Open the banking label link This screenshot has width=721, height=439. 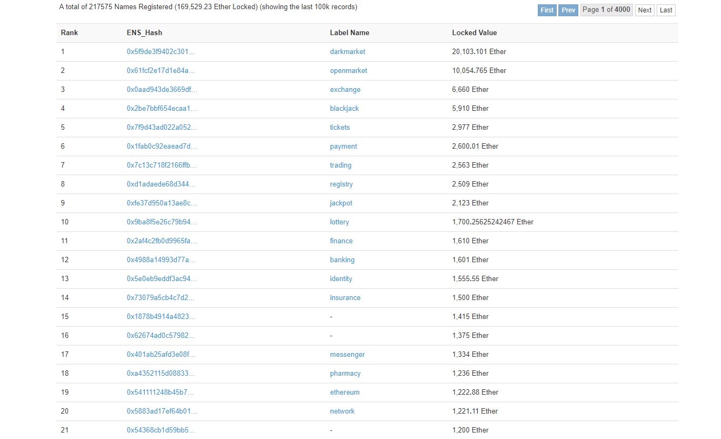coord(342,260)
